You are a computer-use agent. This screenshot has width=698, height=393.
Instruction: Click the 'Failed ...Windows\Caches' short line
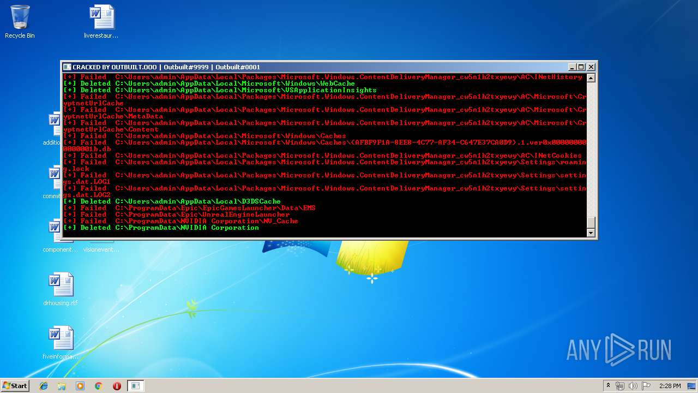pyautogui.click(x=204, y=136)
